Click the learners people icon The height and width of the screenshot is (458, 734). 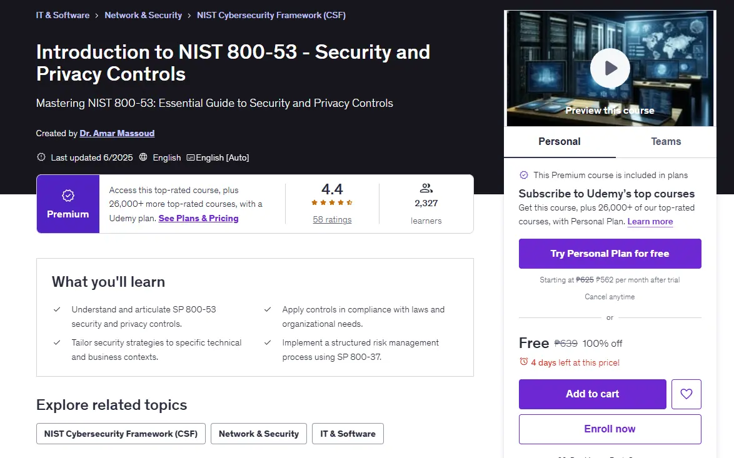pos(426,188)
